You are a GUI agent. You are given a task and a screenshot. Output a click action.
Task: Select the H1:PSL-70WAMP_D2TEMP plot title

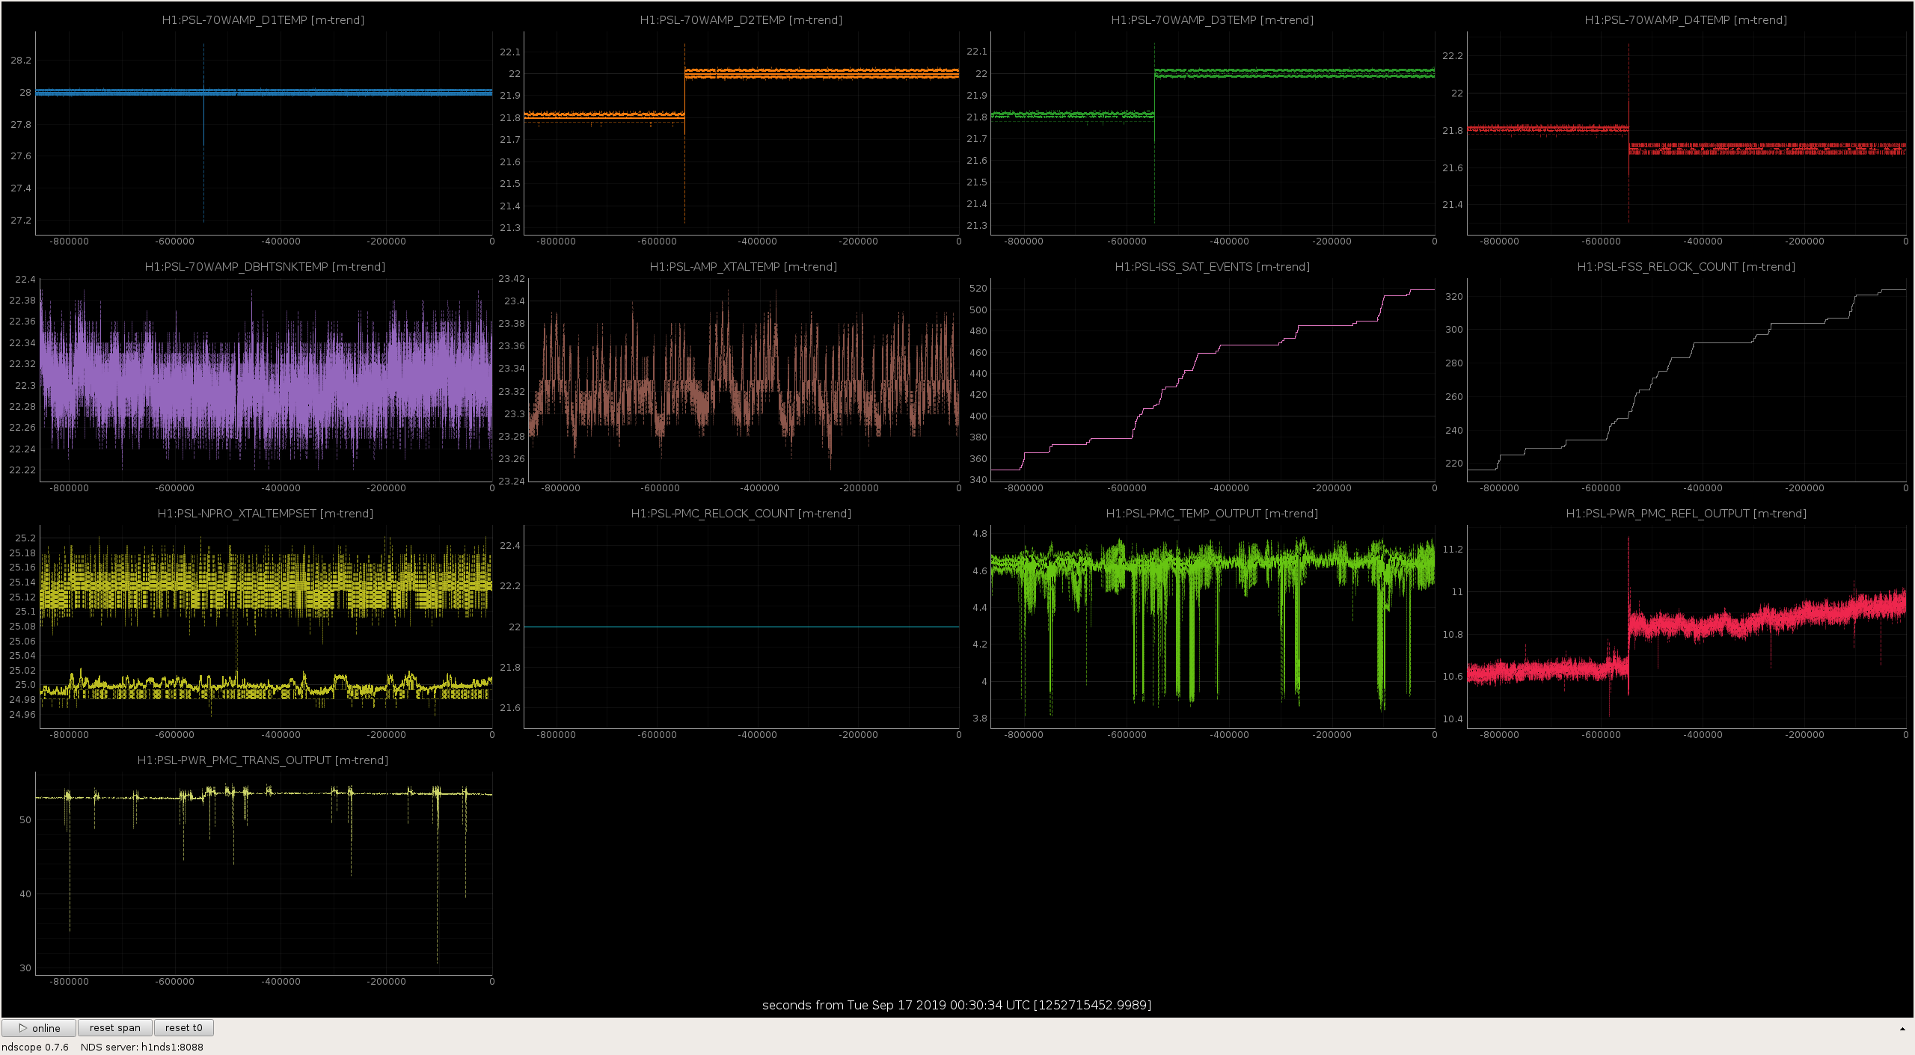(x=741, y=20)
